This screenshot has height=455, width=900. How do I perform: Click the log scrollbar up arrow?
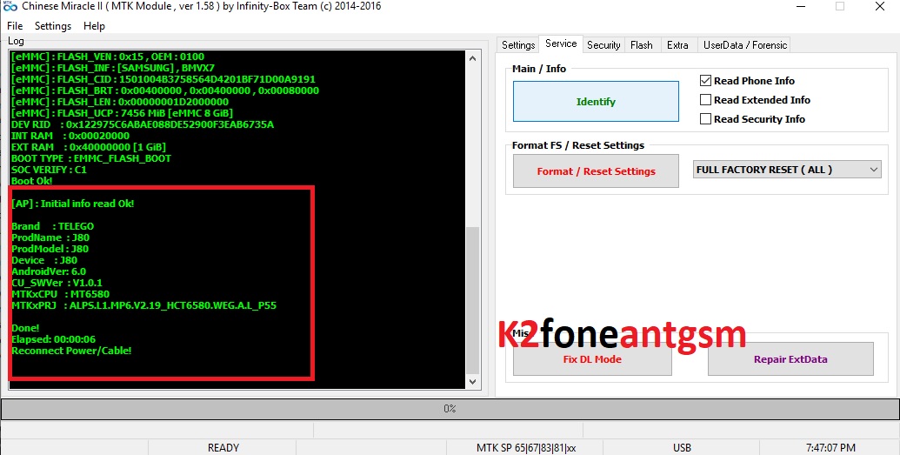[473, 58]
